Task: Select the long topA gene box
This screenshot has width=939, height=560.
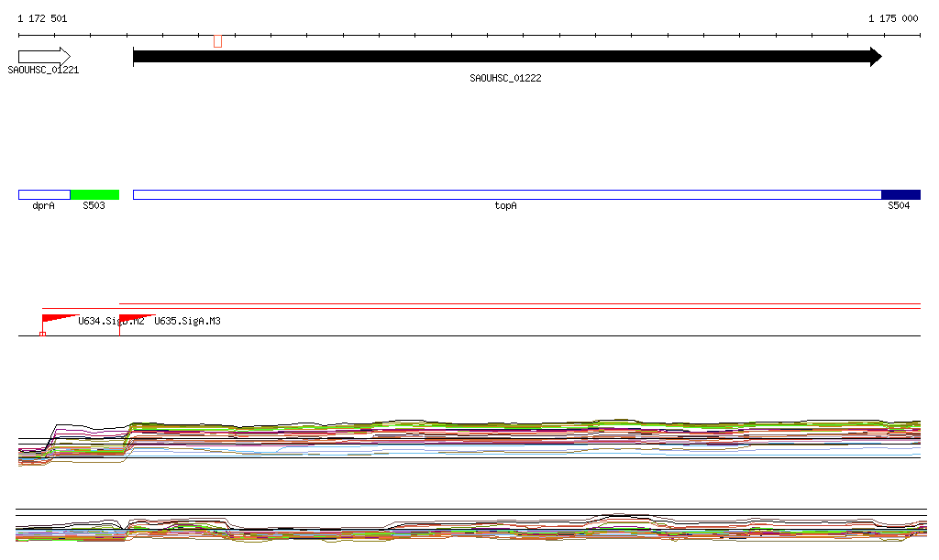Action: (506, 194)
